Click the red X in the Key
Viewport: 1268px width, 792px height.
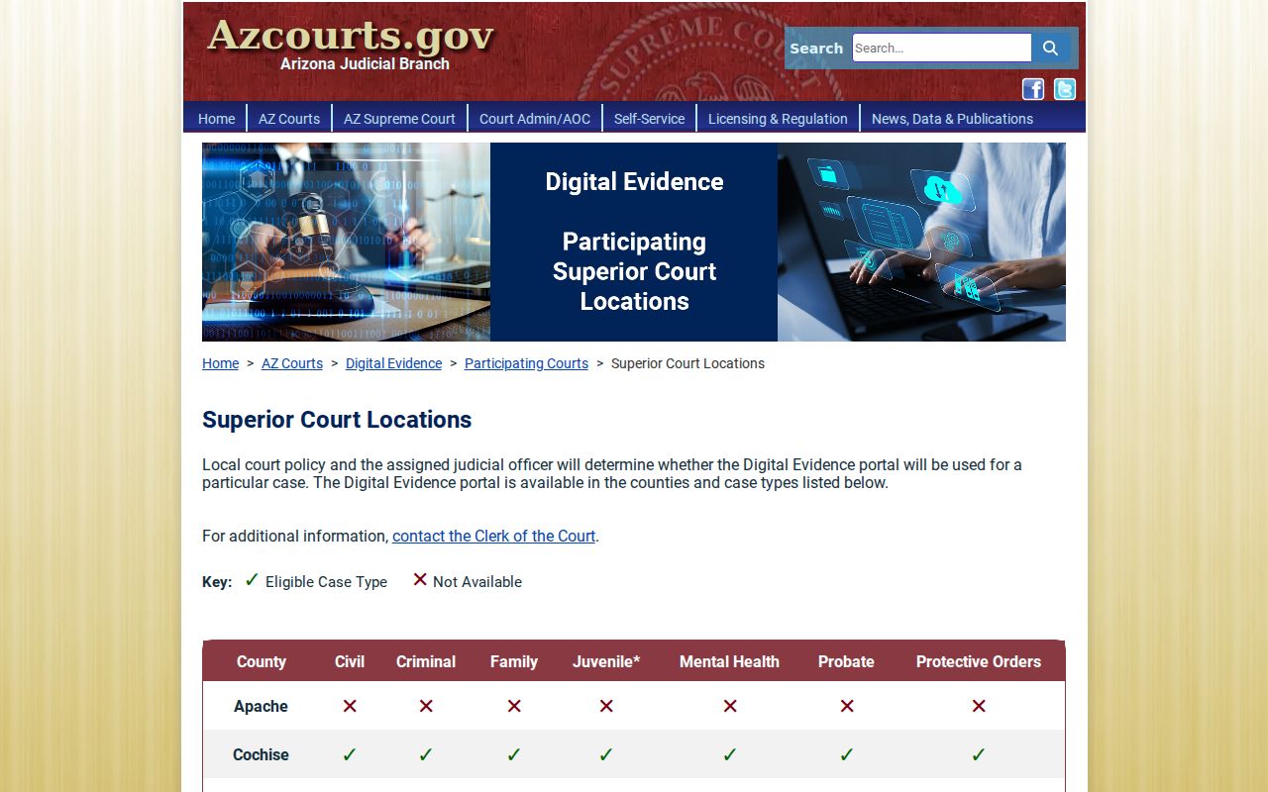420,579
